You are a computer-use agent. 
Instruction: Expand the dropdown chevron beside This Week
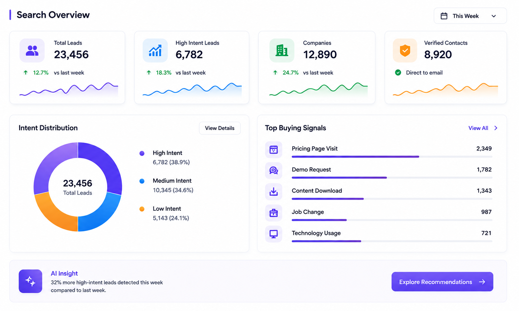click(x=494, y=16)
